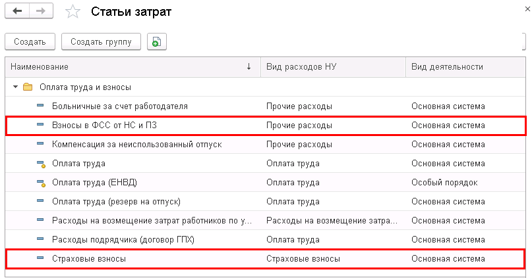Select the Взносы в ФСС от НС и ПЗ row

click(266, 126)
